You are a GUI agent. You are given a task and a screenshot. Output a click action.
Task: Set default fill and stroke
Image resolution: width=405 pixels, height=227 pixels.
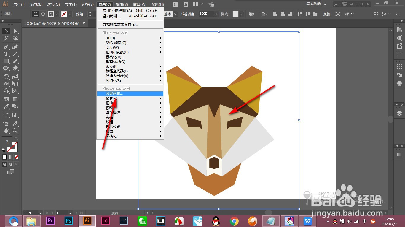click(3, 150)
